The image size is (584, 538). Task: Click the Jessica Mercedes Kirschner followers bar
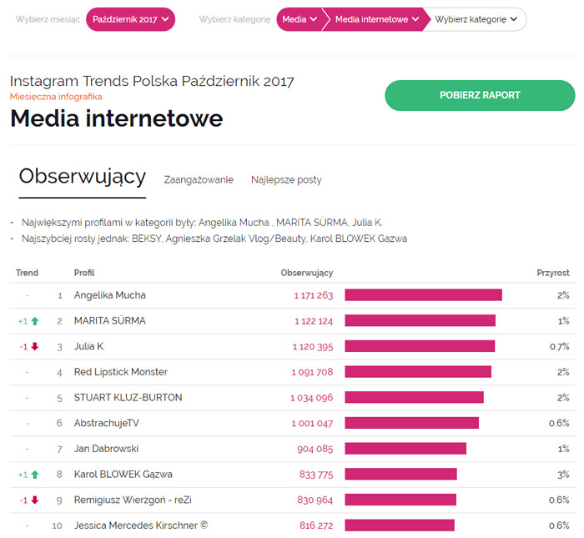(x=400, y=525)
